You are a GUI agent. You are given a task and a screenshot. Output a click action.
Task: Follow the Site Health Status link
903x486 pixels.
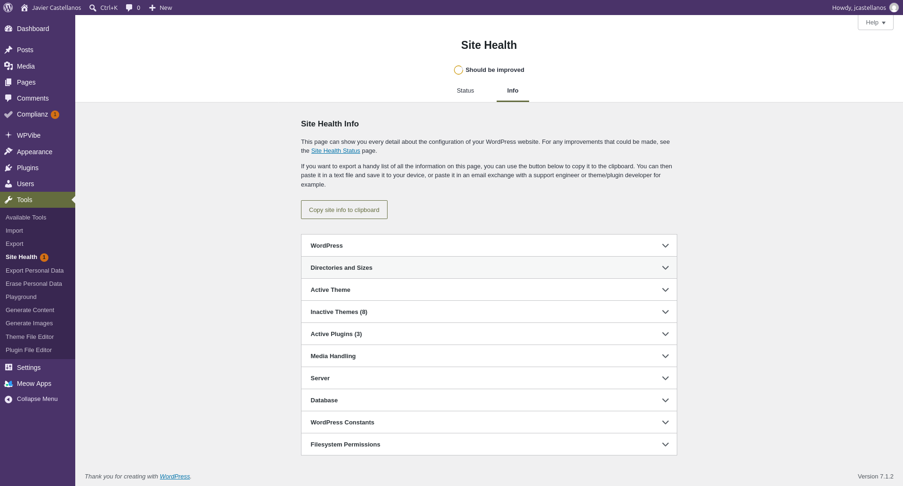pyautogui.click(x=335, y=151)
